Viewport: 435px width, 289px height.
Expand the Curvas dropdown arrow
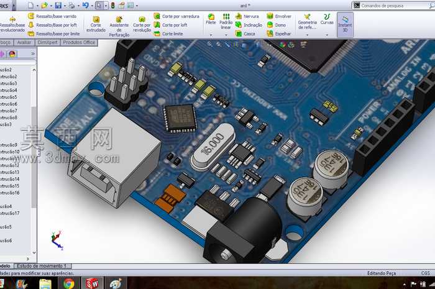(327, 35)
